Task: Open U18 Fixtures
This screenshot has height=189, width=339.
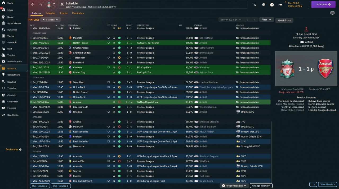Action: (61, 186)
